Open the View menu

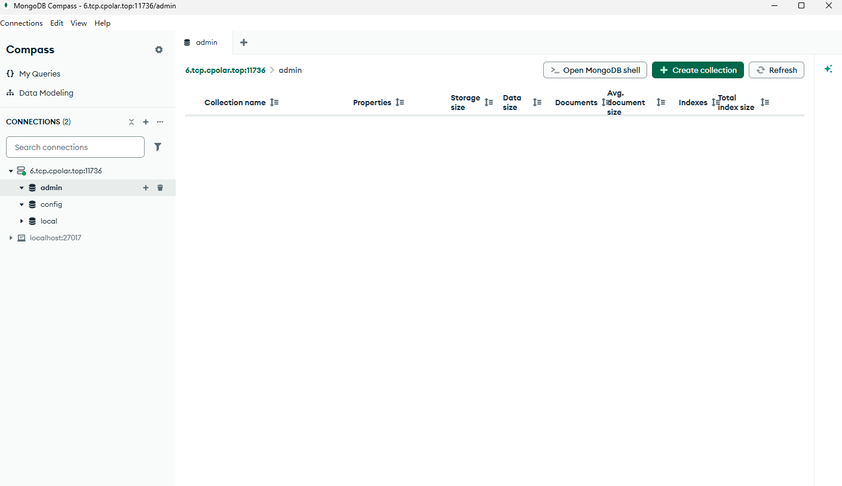[78, 23]
